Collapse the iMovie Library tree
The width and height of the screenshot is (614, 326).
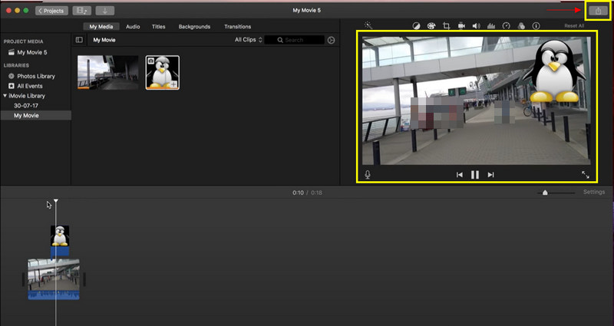coord(5,95)
